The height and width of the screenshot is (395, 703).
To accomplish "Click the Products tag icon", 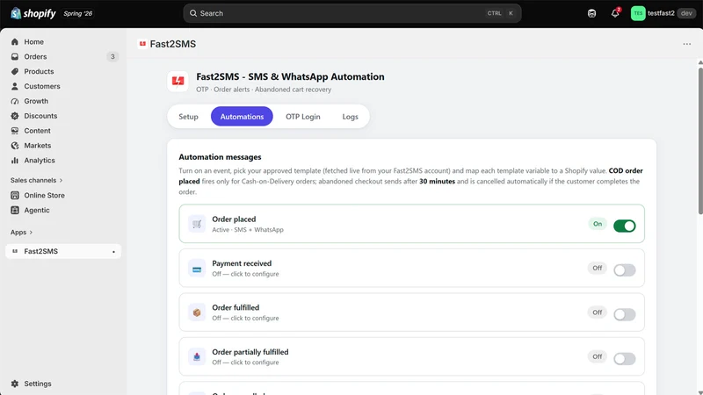I will (x=15, y=71).
